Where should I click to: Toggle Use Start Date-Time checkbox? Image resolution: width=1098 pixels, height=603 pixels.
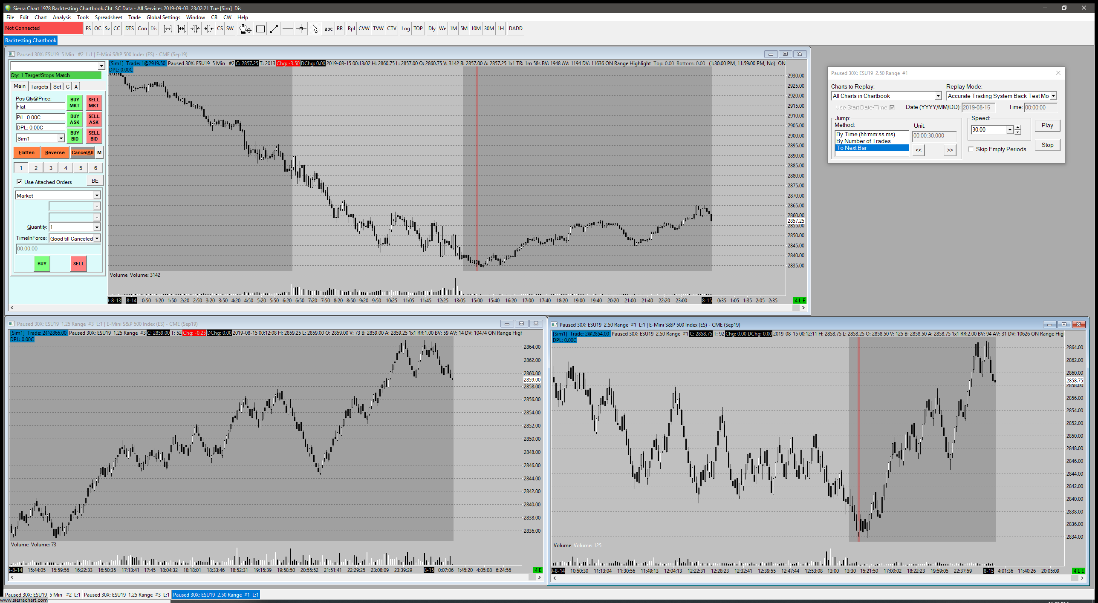pos(892,107)
